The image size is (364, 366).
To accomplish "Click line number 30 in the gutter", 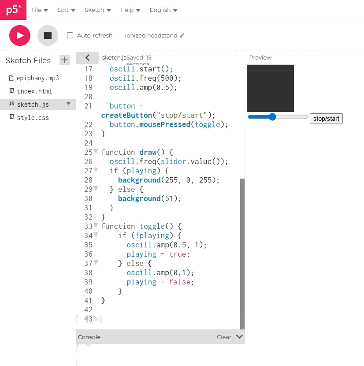I will click(x=89, y=198).
